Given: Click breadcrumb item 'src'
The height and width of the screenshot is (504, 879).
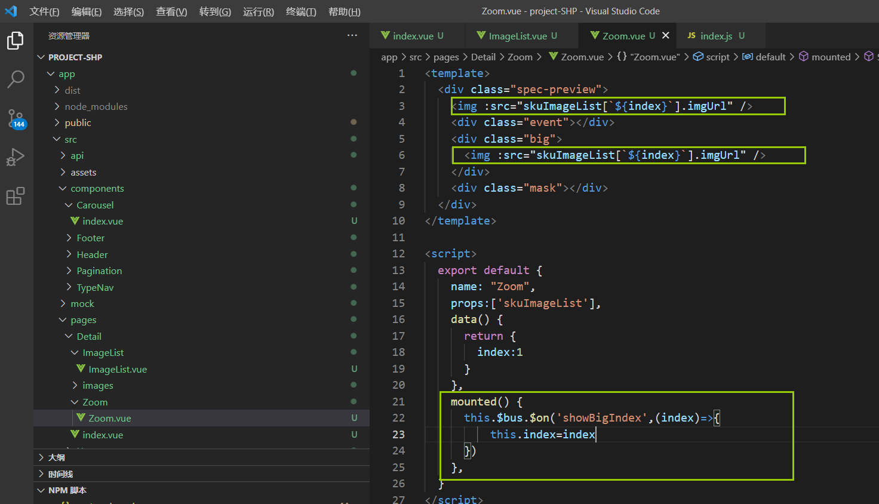Looking at the screenshot, I should pyautogui.click(x=416, y=57).
